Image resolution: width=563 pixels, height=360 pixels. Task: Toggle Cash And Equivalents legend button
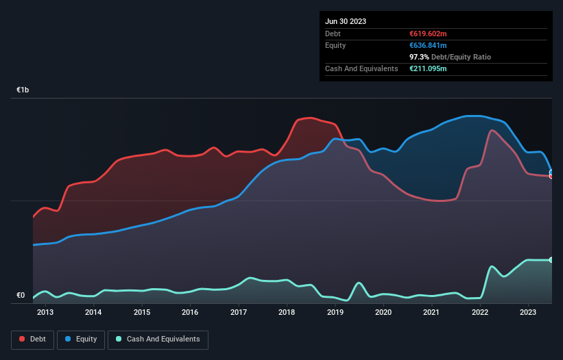158,339
